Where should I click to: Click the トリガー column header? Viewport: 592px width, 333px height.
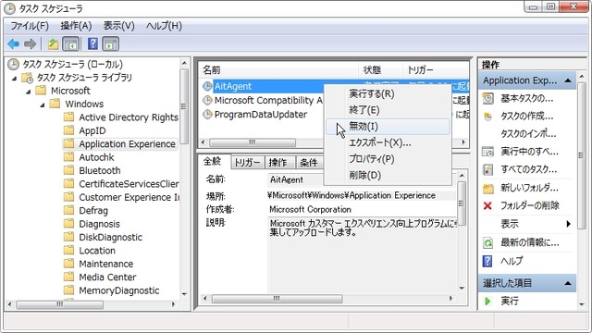tap(436, 70)
